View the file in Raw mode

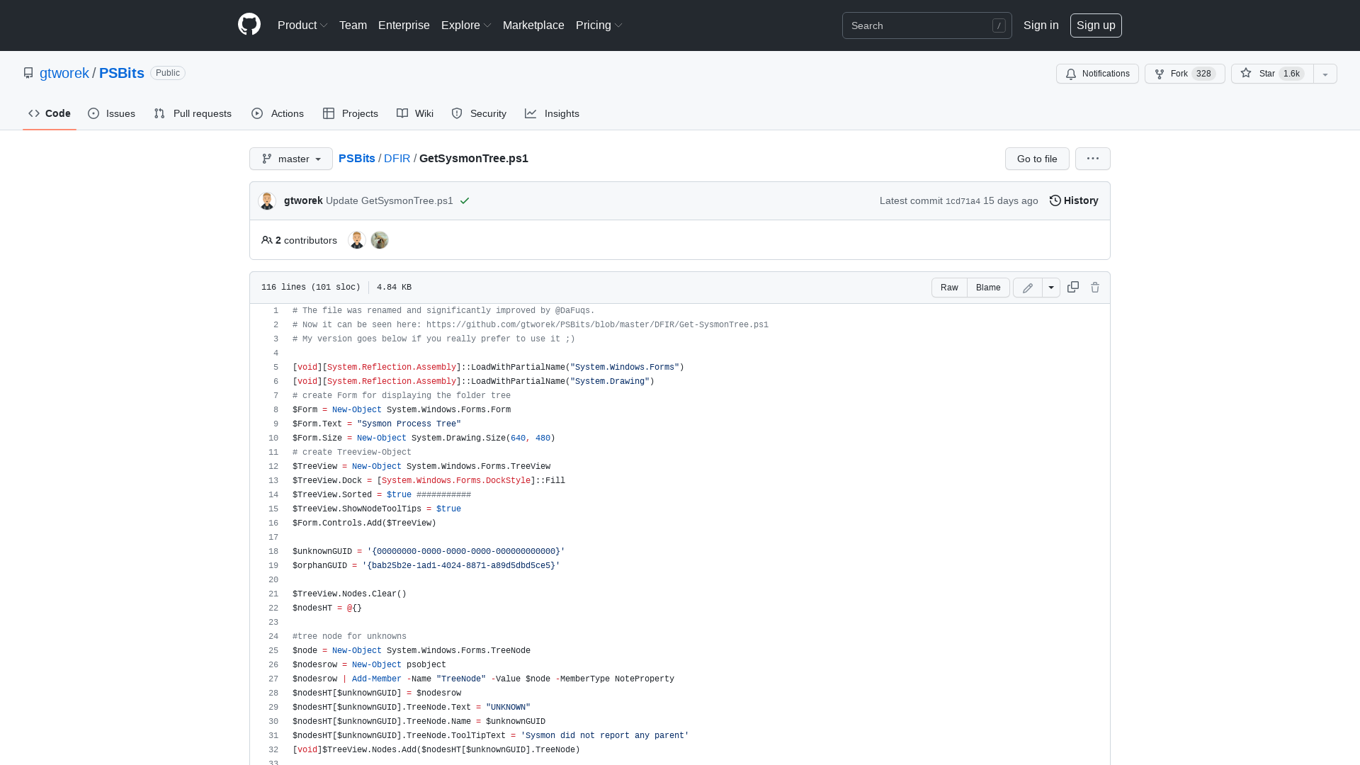coord(949,287)
